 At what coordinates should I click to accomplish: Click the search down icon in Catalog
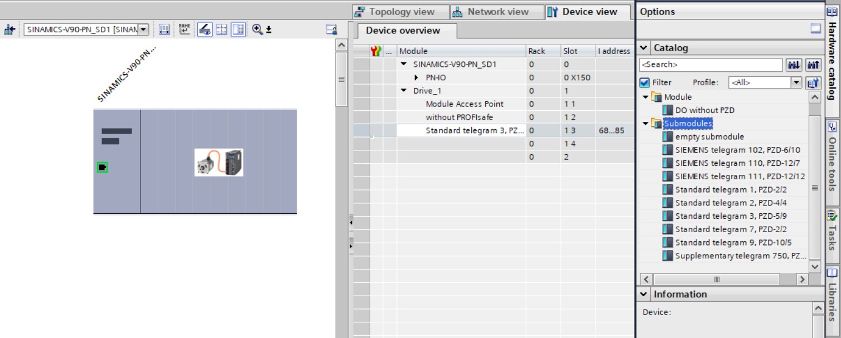tap(794, 65)
